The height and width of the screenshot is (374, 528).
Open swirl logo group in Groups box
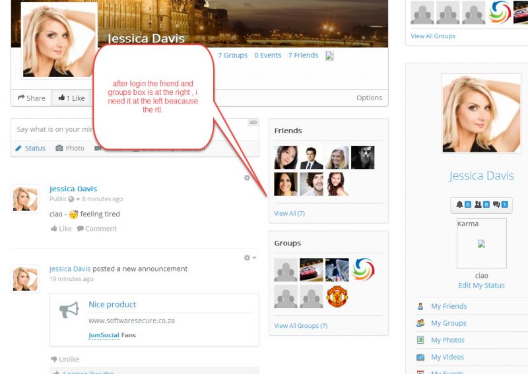coord(362,270)
